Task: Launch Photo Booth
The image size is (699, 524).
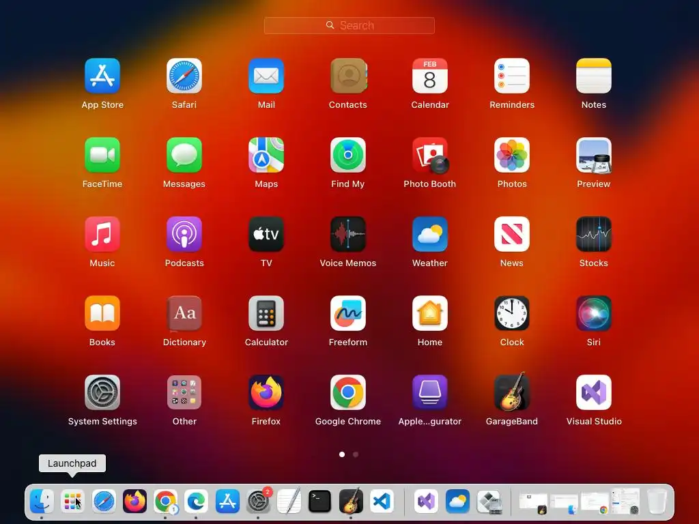Action: (x=430, y=155)
